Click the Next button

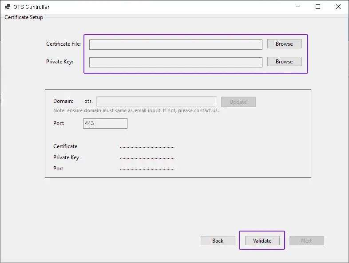pos(306,240)
